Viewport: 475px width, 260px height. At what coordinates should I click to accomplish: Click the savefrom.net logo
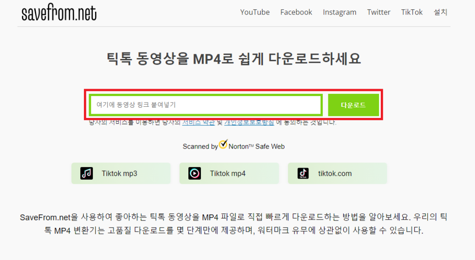click(x=59, y=12)
